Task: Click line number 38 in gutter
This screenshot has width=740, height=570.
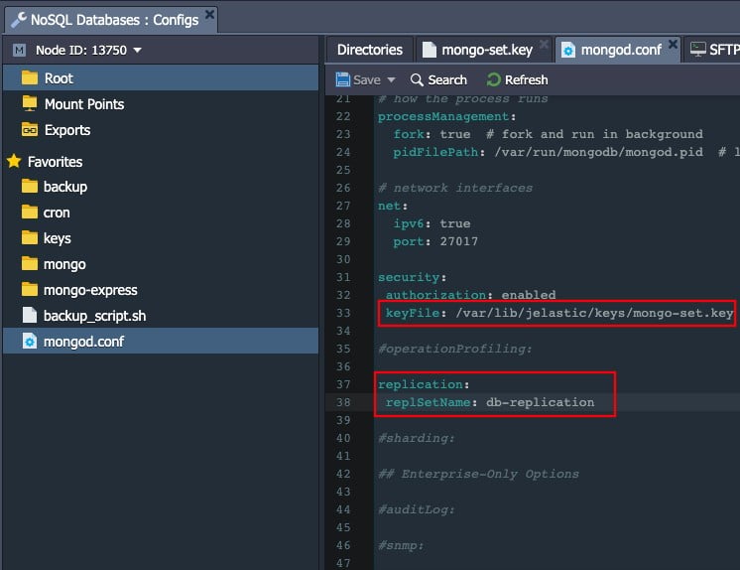Action: [x=343, y=402]
